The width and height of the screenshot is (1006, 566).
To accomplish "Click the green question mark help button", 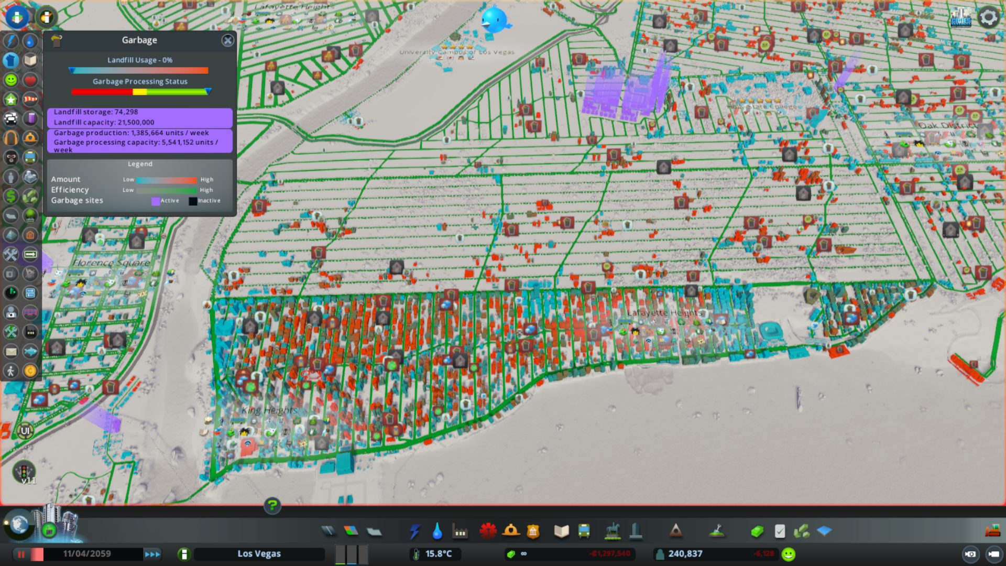I will coord(272,505).
